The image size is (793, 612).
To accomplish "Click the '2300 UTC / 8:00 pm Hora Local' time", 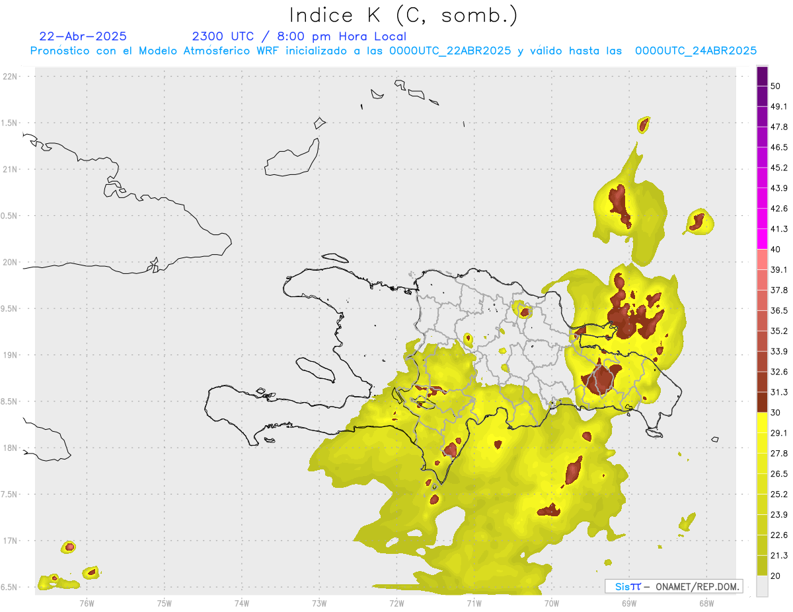I will click(299, 36).
